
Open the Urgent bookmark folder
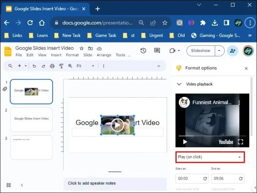click(152, 35)
